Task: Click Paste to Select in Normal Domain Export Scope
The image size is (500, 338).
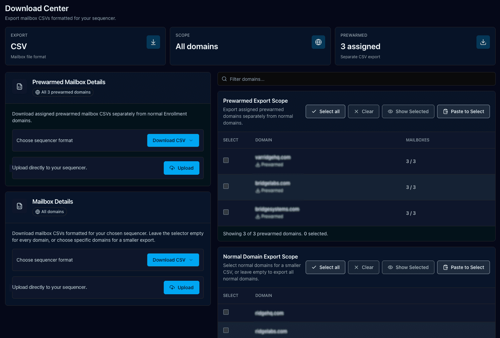Action: tap(463, 267)
